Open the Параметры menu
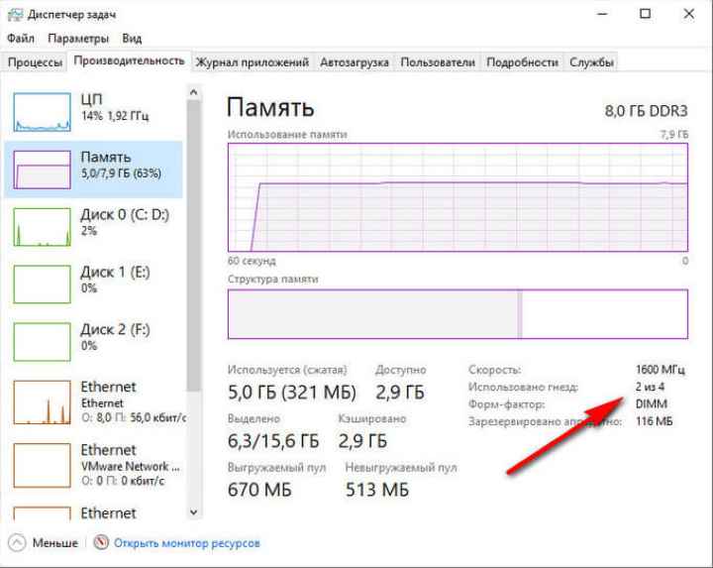The image size is (713, 568). pos(78,39)
